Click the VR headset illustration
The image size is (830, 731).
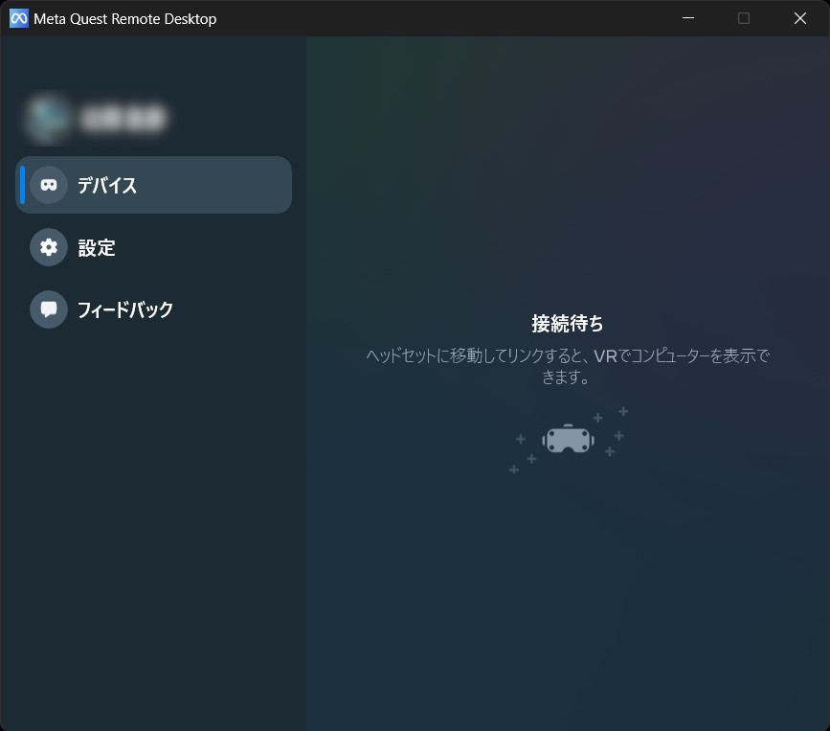(569, 440)
